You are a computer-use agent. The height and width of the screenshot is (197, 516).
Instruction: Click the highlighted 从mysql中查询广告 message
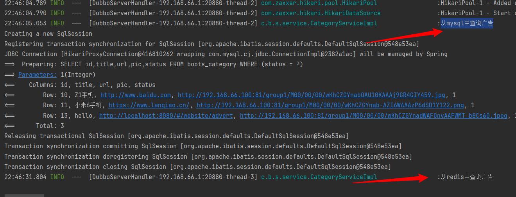[x=467, y=23]
